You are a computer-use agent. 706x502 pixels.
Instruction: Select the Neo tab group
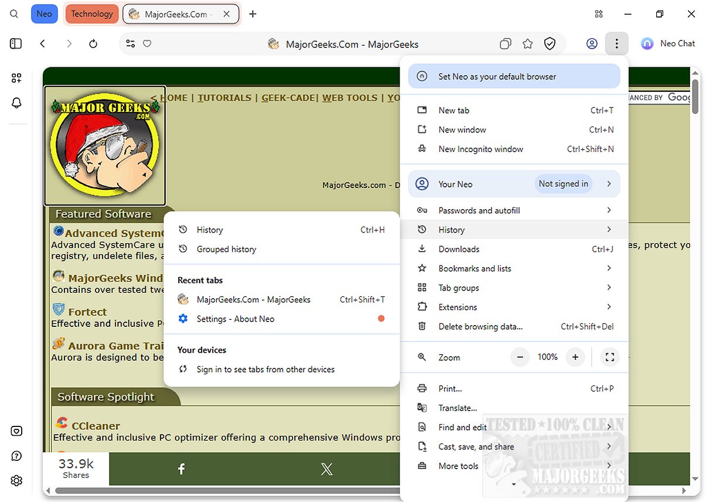click(x=44, y=13)
